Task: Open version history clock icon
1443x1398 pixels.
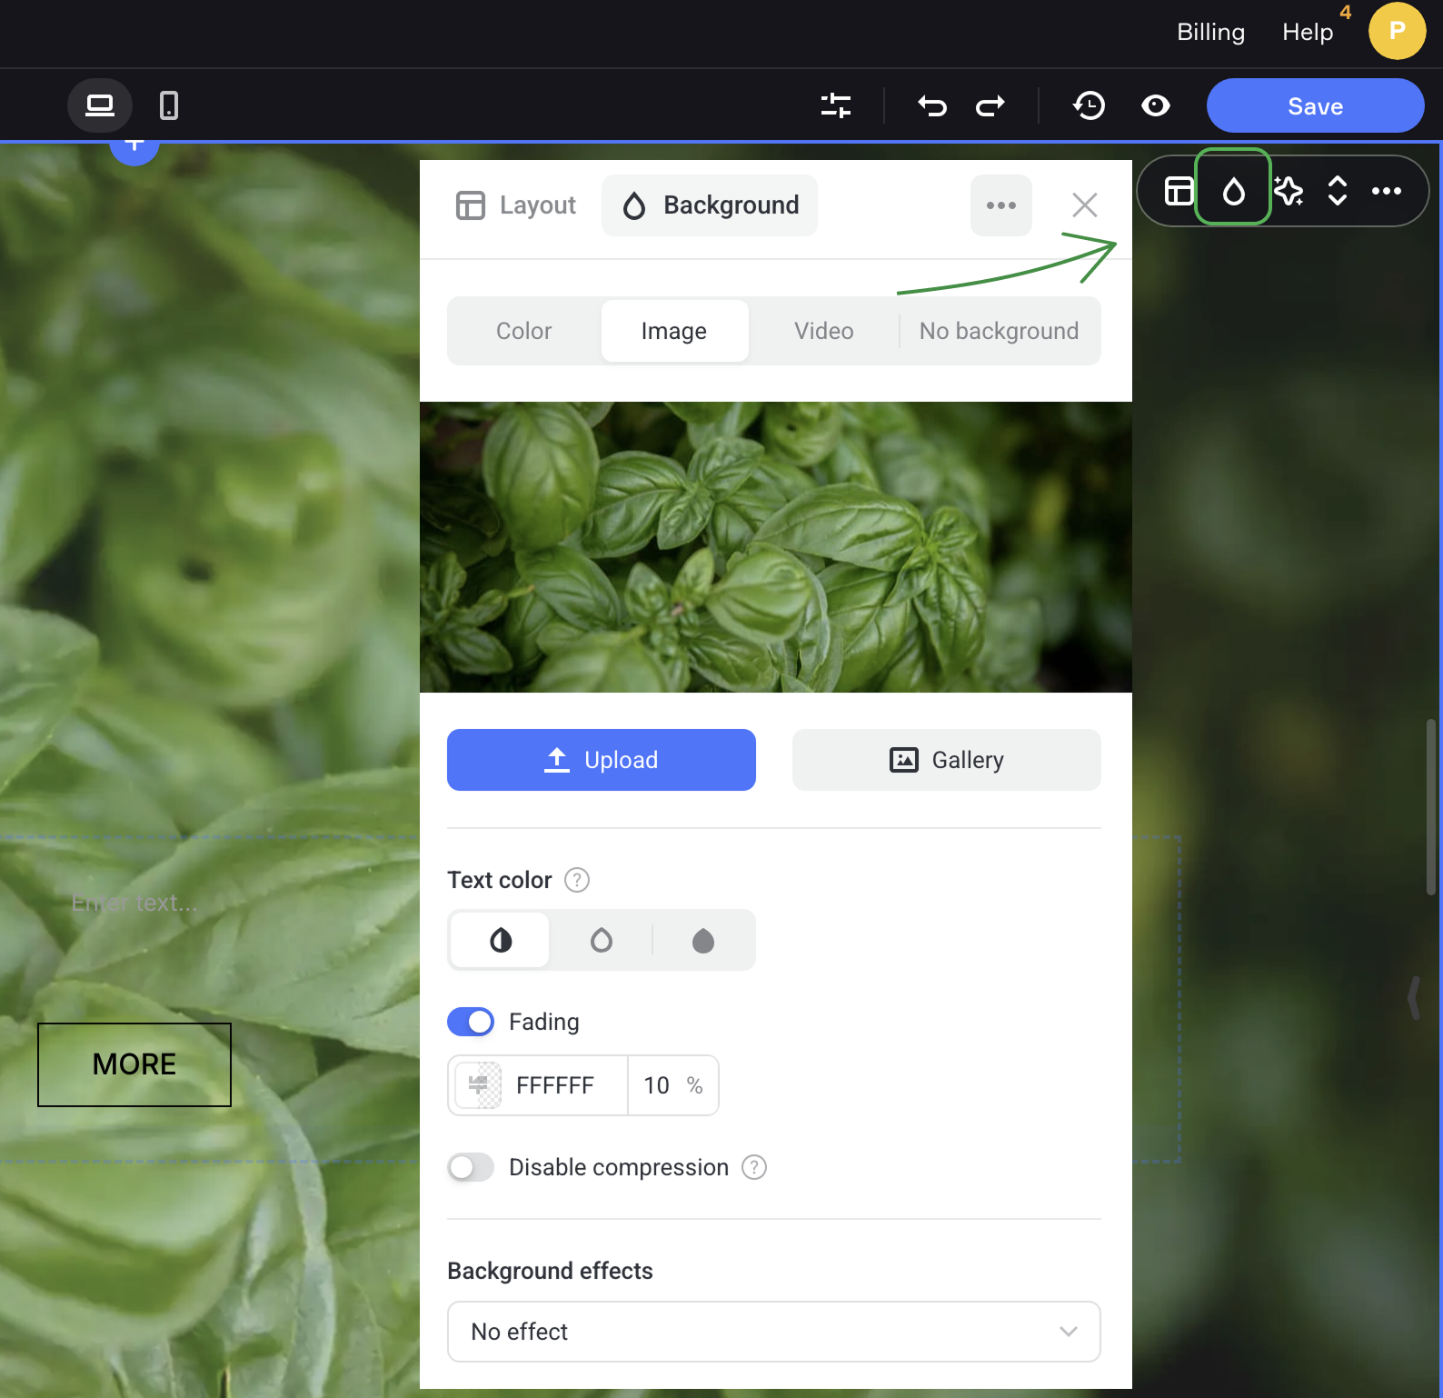Action: 1089,106
